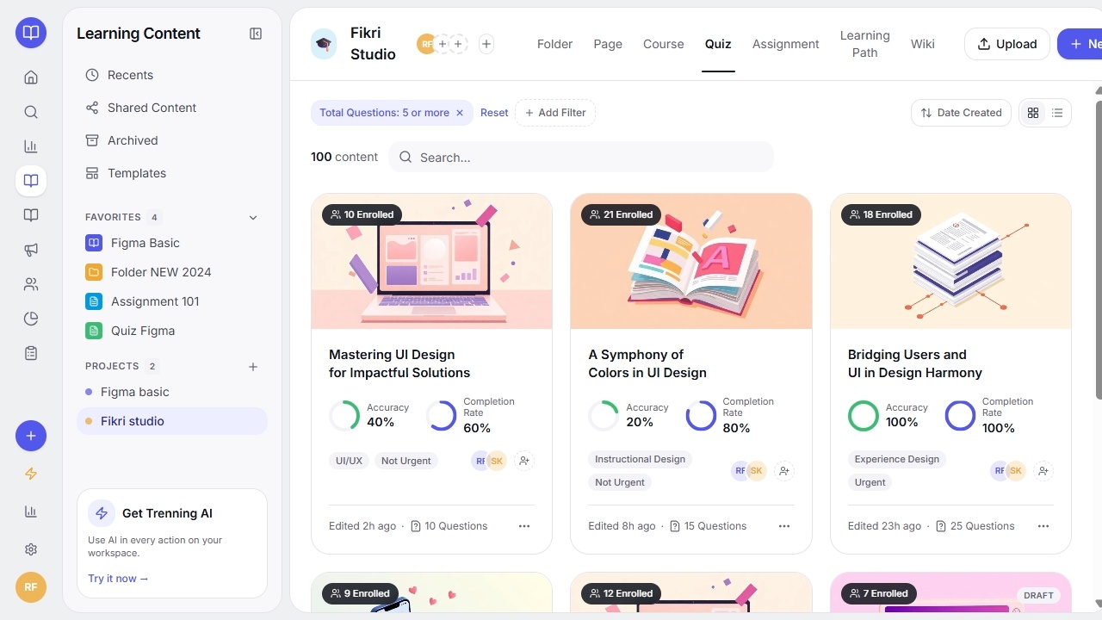Click the yellow lightning bolt icon
The image size is (1102, 620).
tap(31, 474)
